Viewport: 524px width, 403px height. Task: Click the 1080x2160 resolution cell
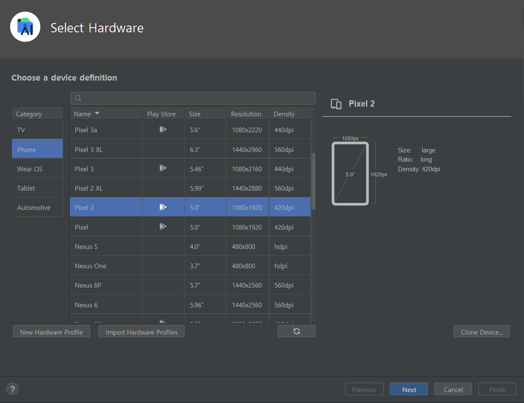click(247, 169)
